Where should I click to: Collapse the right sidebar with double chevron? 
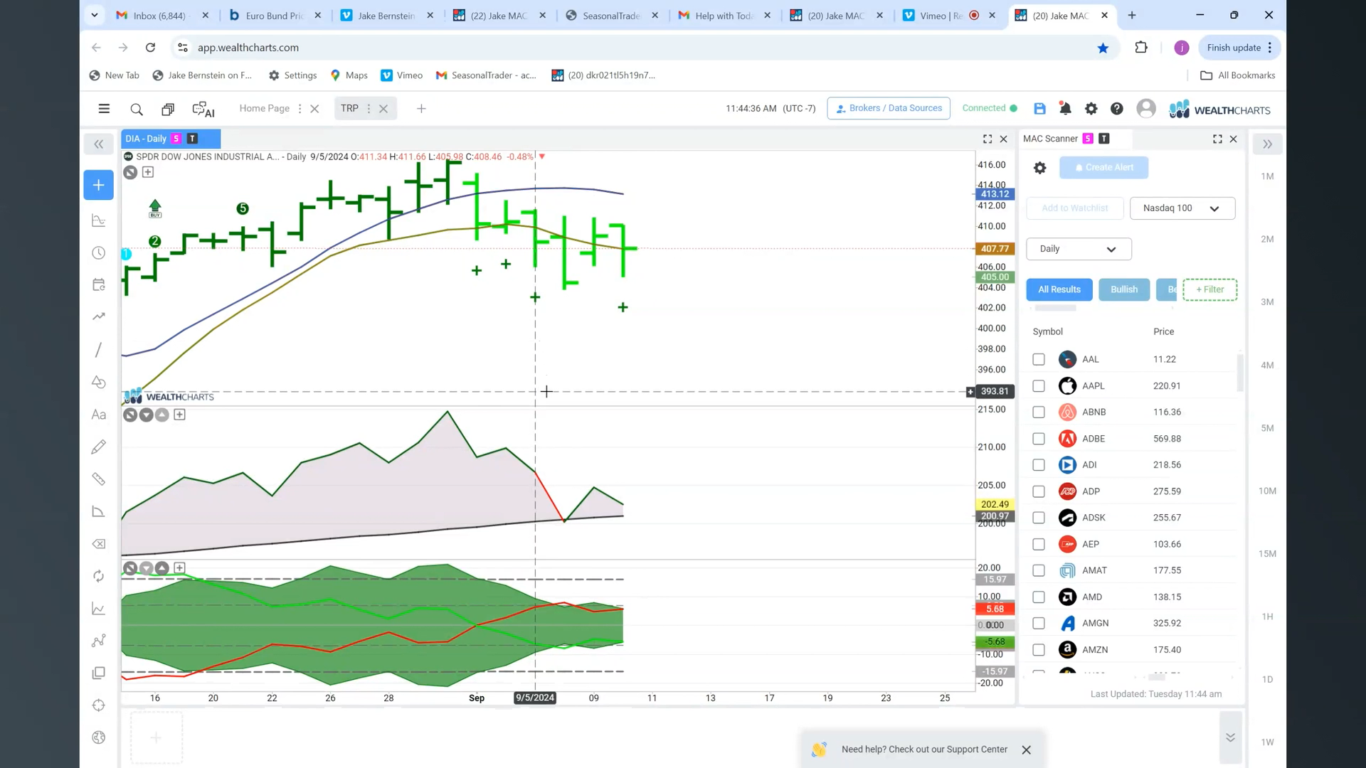click(x=1267, y=144)
